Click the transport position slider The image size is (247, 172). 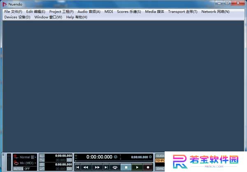point(114,161)
